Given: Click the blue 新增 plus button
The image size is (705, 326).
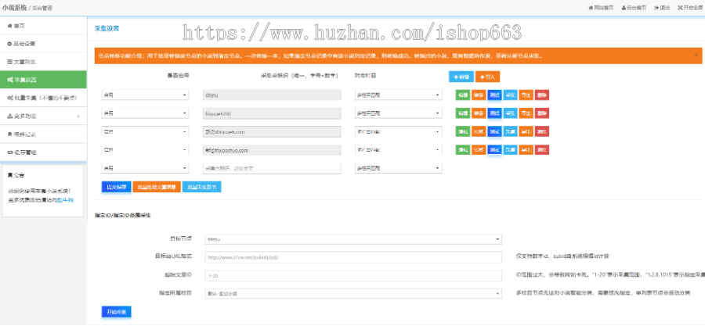Looking at the screenshot, I should [460, 77].
